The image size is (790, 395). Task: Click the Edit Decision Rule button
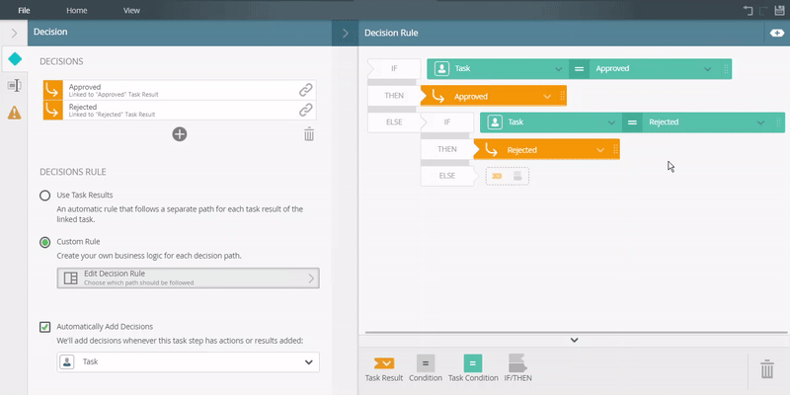pos(188,277)
